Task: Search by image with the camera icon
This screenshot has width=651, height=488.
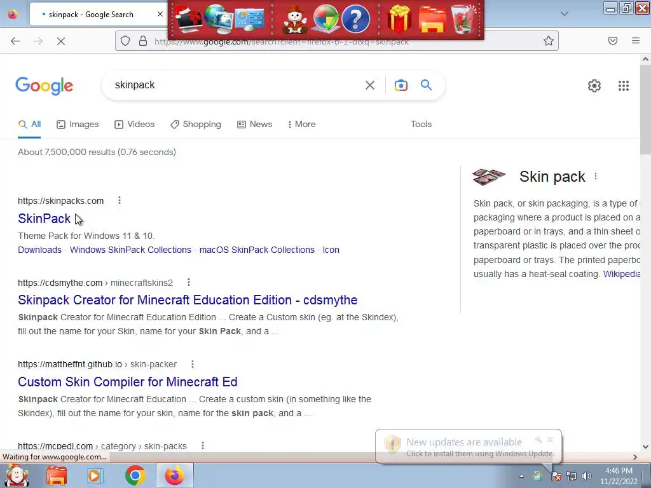Action: click(401, 85)
